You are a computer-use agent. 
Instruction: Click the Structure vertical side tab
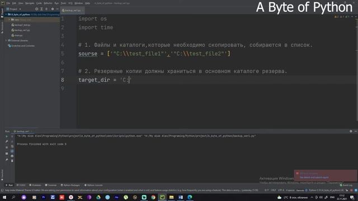click(x=2, y=27)
